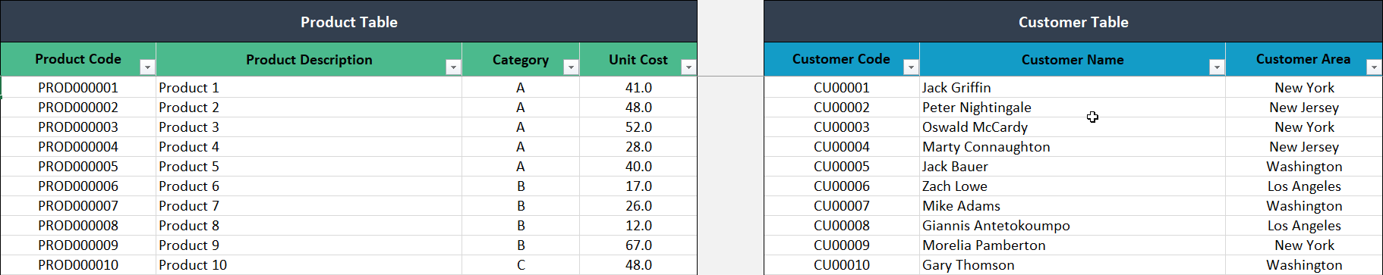Select cell CU00001

click(842, 87)
